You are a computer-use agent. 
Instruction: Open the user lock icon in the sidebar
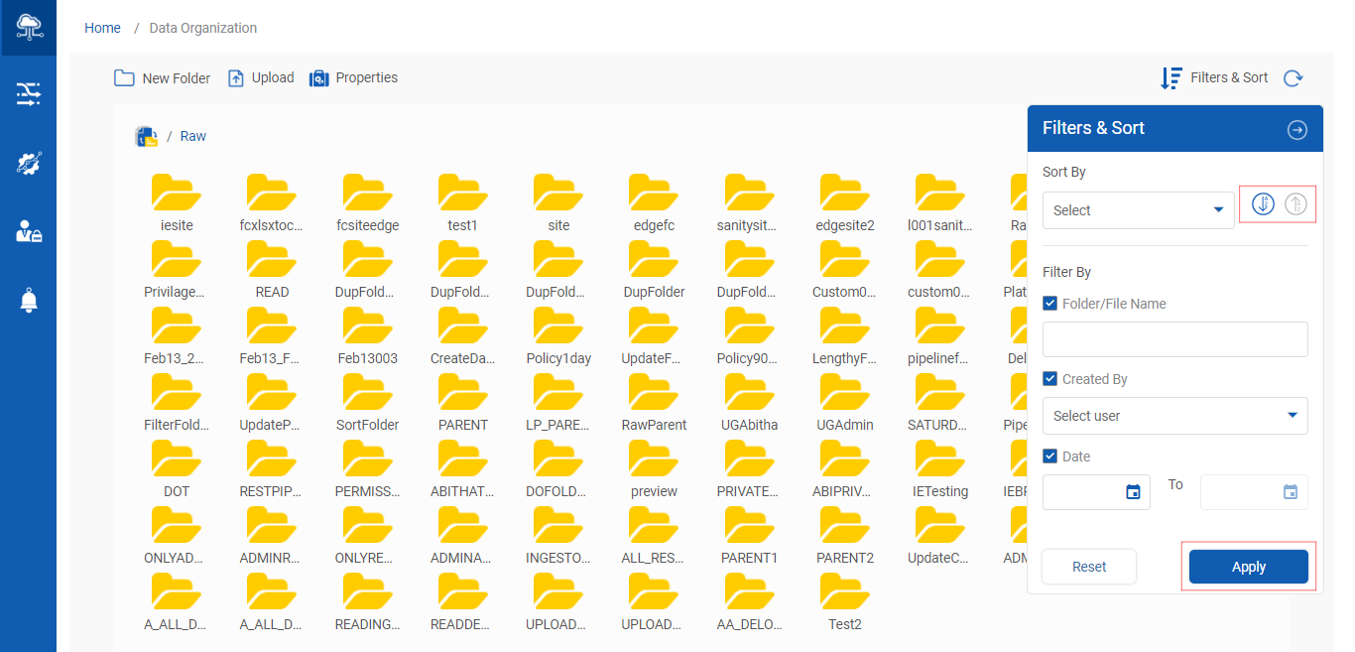[28, 232]
